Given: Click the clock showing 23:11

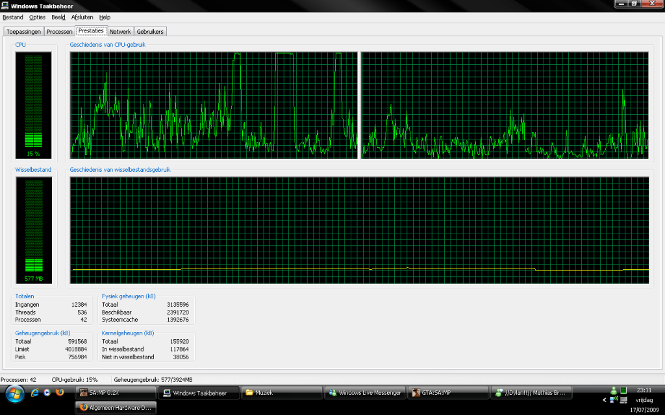Looking at the screenshot, I should point(644,390).
